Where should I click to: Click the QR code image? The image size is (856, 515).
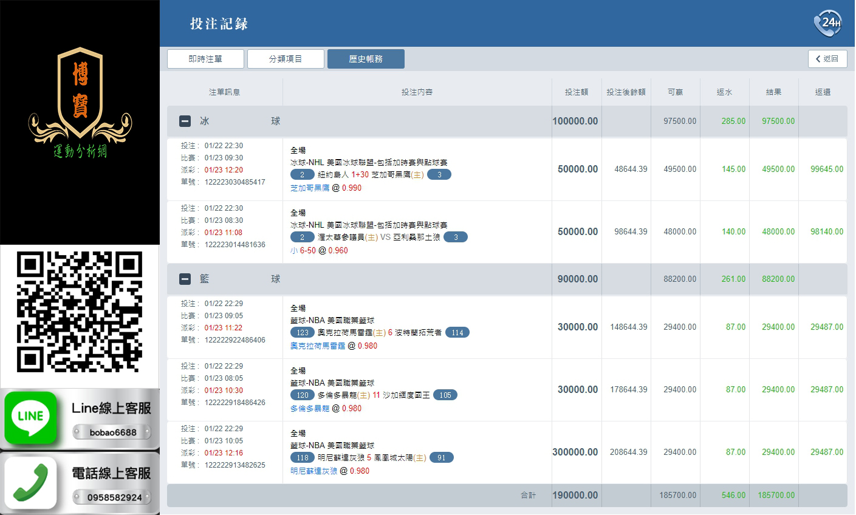pyautogui.click(x=80, y=312)
